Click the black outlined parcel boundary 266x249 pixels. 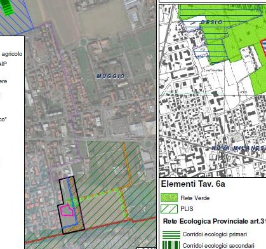pyautogui.click(x=71, y=205)
